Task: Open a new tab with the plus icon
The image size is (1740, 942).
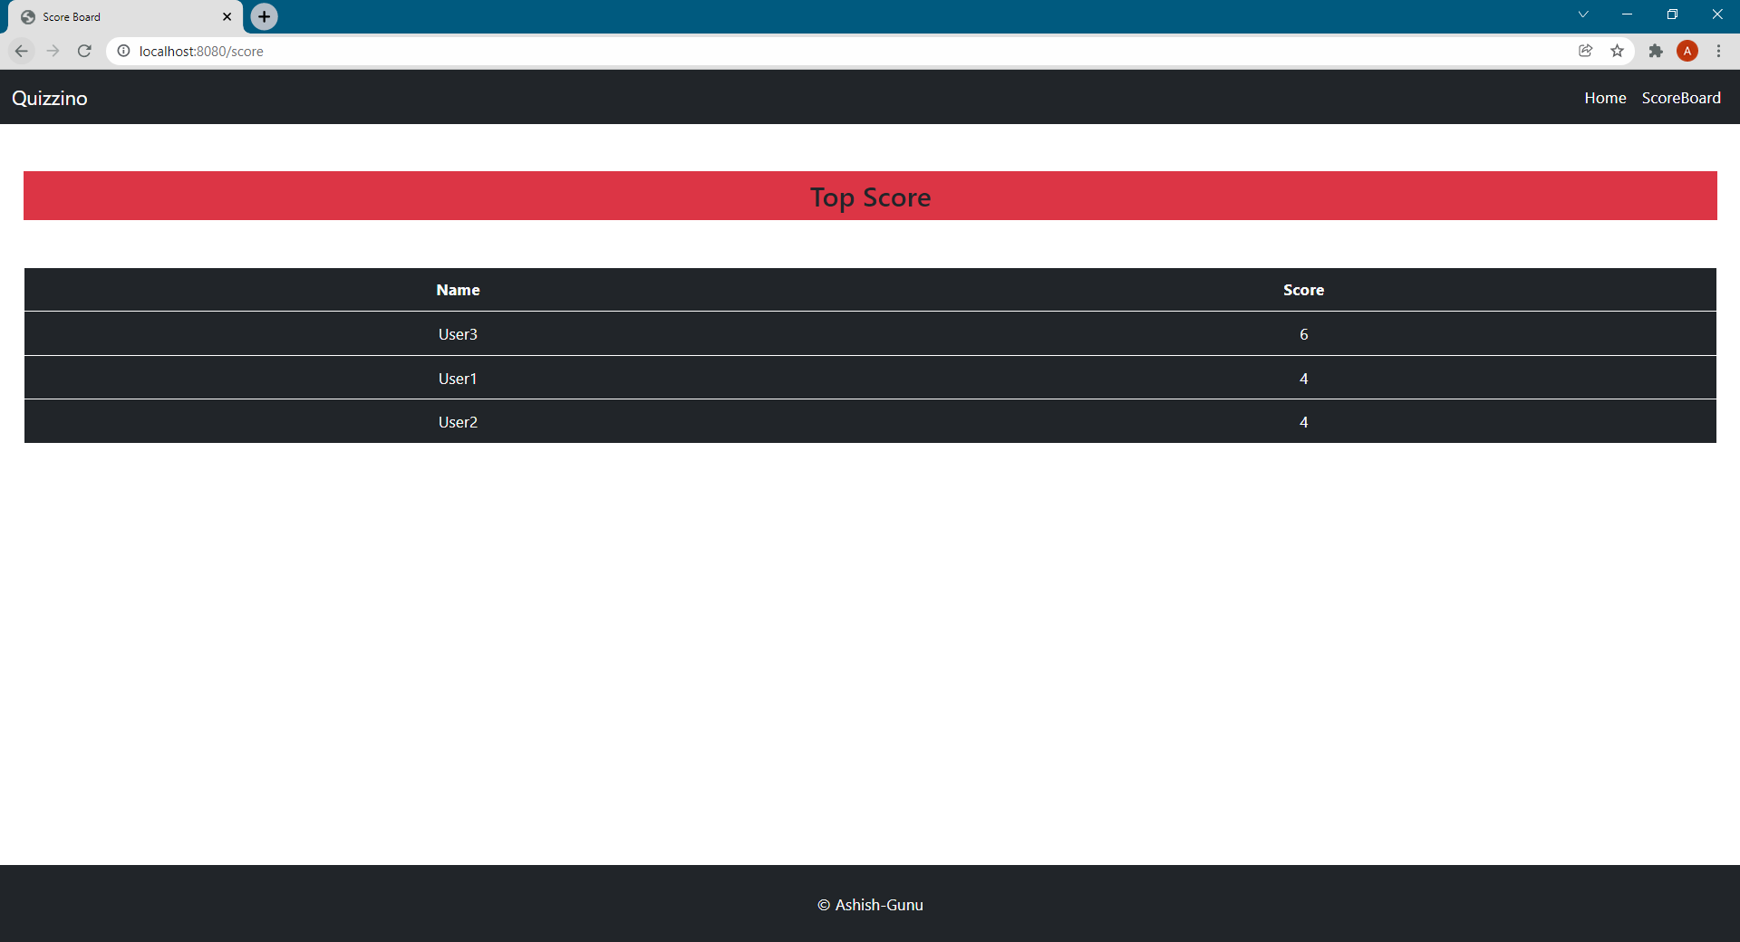Action: point(263,16)
